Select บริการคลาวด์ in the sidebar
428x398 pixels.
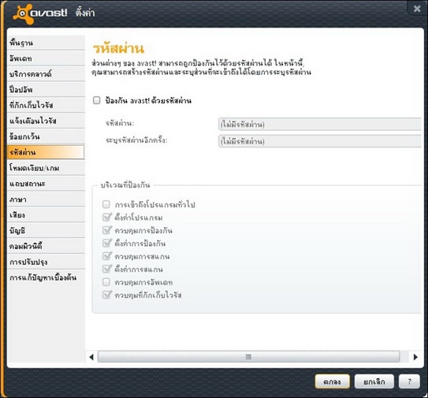coord(46,74)
